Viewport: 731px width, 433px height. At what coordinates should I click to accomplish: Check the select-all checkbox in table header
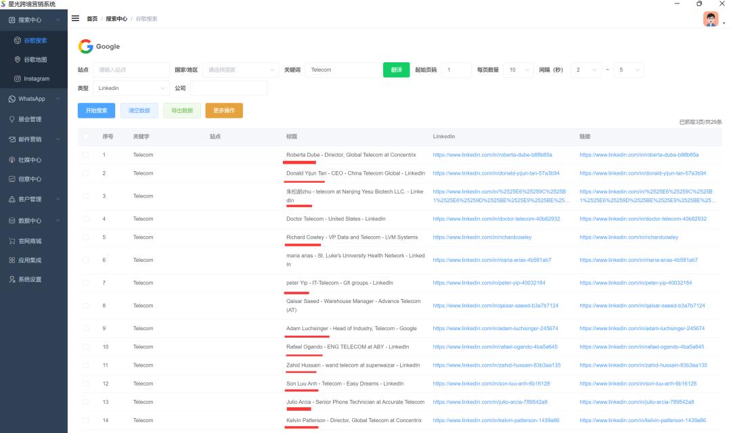85,137
